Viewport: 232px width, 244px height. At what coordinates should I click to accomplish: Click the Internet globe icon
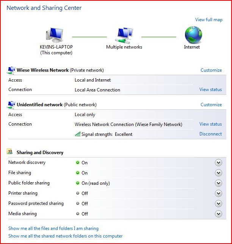pos(193,35)
